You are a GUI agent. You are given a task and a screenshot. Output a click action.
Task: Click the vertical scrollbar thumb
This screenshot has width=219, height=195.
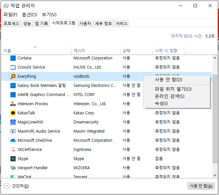point(215,119)
